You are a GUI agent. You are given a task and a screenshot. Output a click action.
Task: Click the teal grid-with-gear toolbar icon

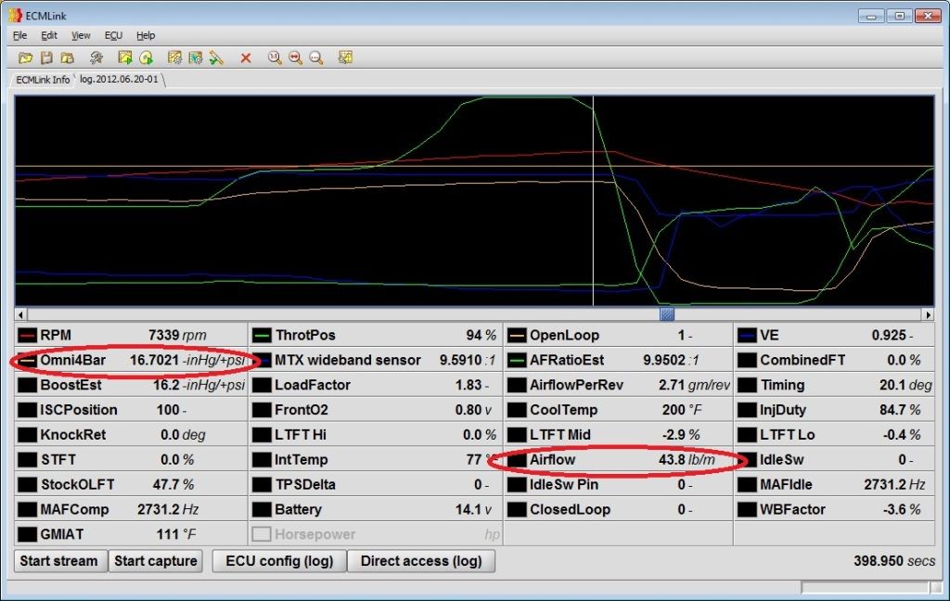[x=195, y=58]
